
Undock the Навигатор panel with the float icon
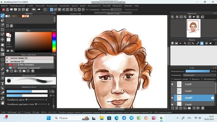(x=214, y=13)
